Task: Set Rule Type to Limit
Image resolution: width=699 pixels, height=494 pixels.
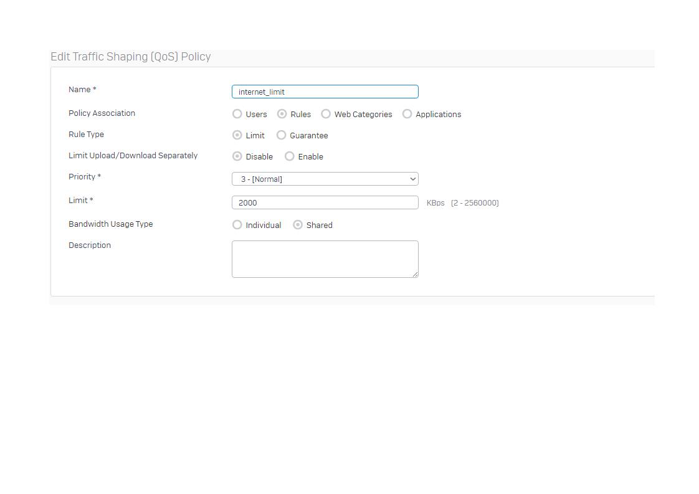Action: click(x=237, y=135)
